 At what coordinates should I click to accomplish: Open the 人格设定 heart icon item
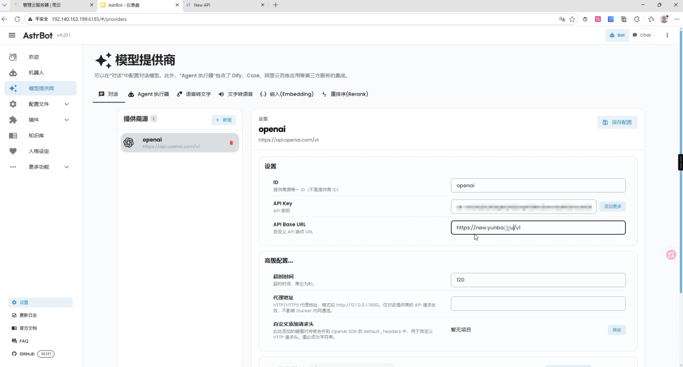38,151
